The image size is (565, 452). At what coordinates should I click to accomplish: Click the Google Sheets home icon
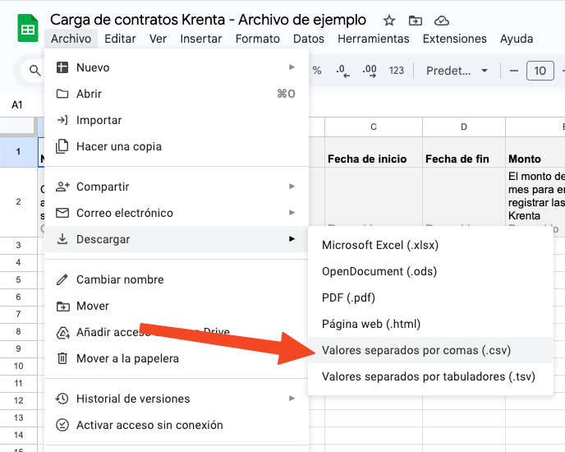[28, 28]
